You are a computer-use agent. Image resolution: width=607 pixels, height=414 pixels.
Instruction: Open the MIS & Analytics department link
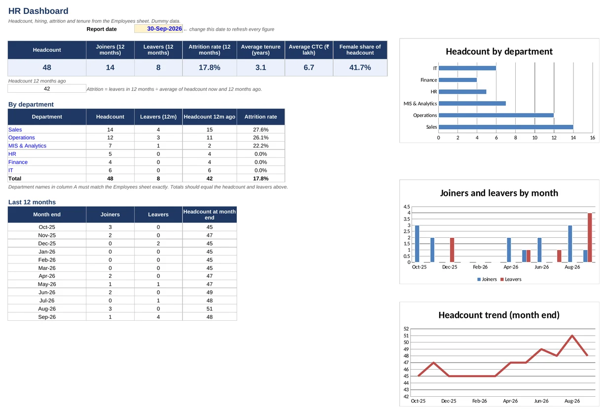click(27, 146)
